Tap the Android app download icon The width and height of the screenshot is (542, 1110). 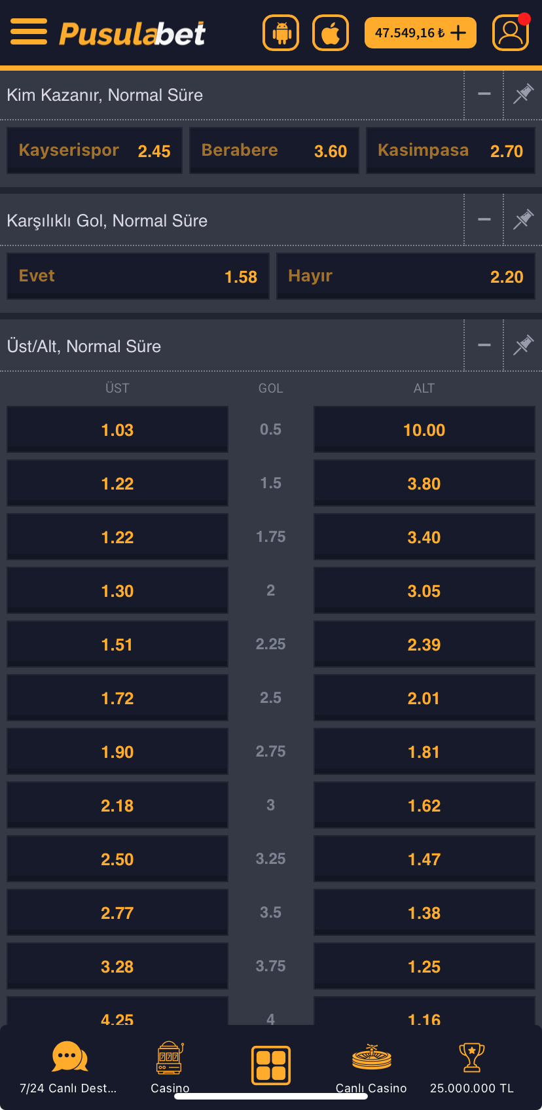[x=281, y=33]
